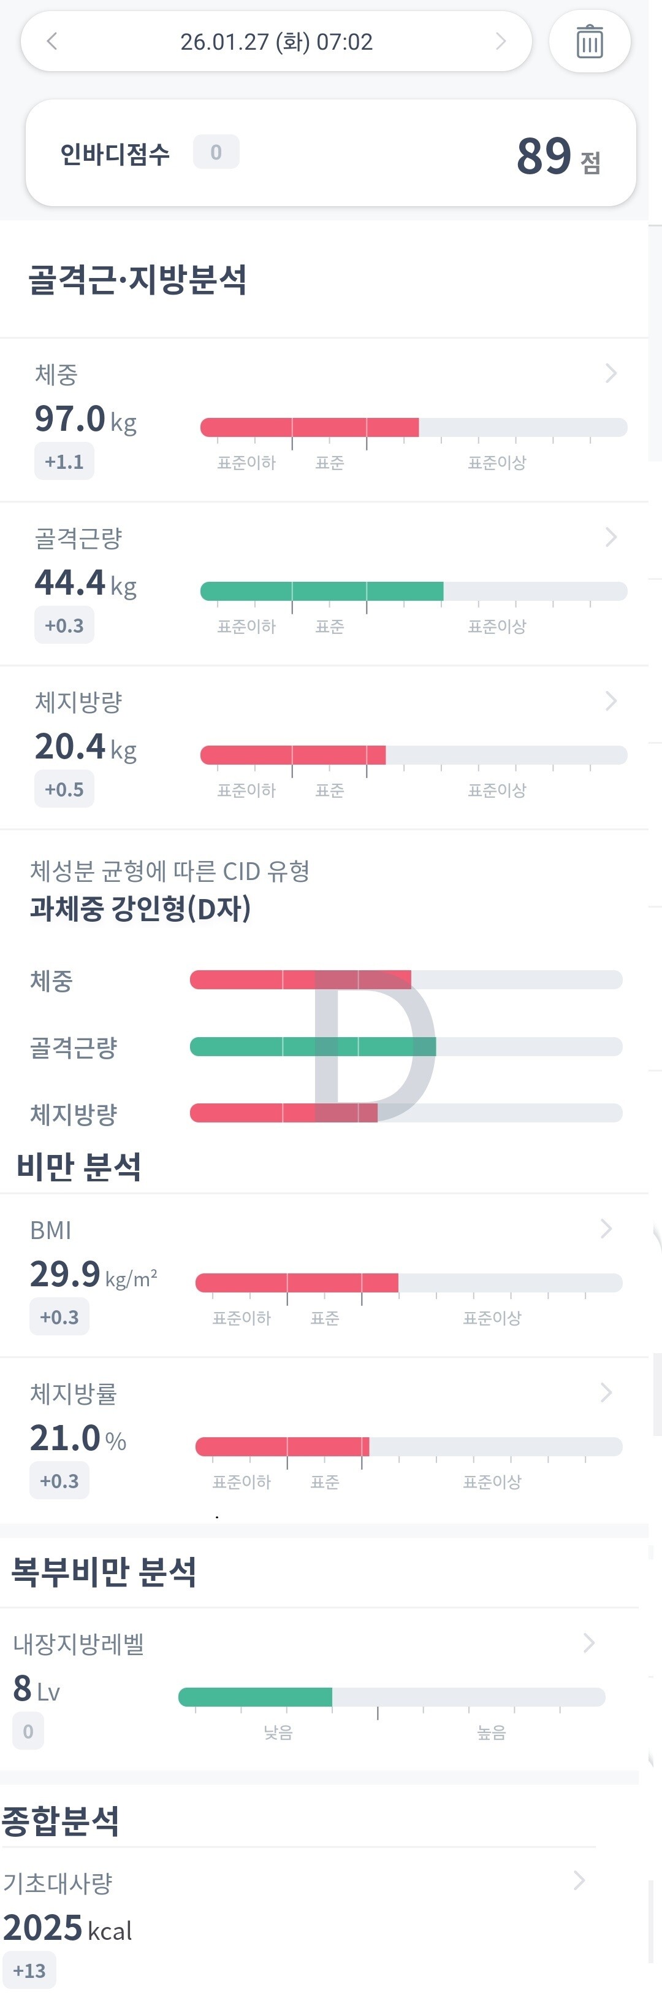Click the 내장지방레벨 green level bar
Image resolution: width=662 pixels, height=2008 pixels.
256,1697
